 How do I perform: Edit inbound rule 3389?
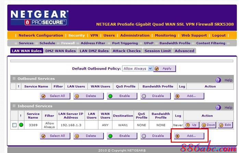pos(225,125)
